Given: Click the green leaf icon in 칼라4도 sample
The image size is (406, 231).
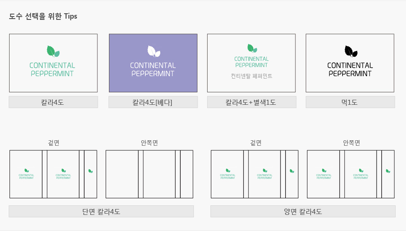Looking at the screenshot, I should pos(53,51).
